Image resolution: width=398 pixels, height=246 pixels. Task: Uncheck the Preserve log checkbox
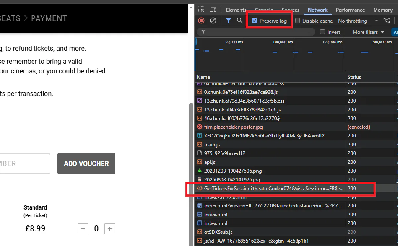(x=255, y=20)
